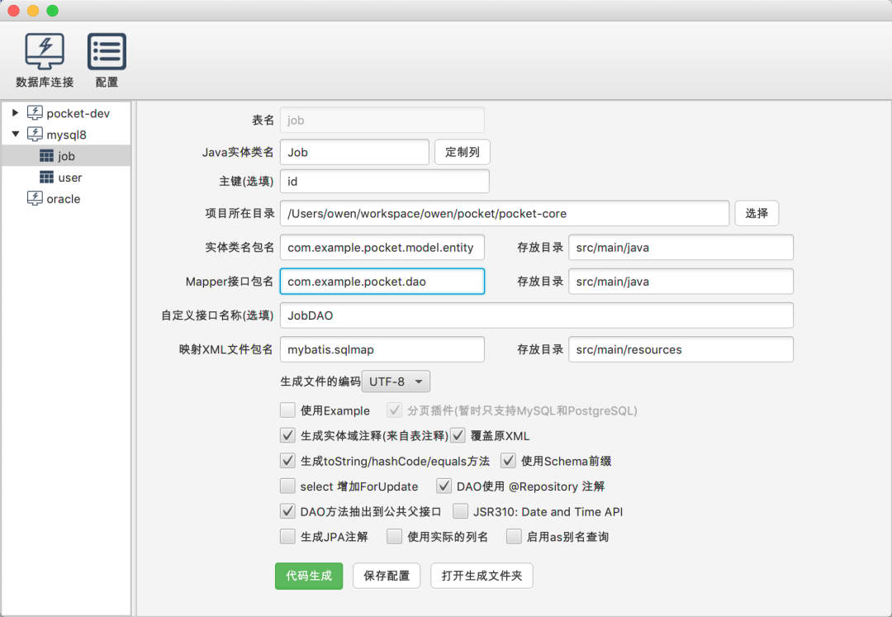This screenshot has width=892, height=617.
Task: Click the table icon beside job
Action: click(47, 155)
